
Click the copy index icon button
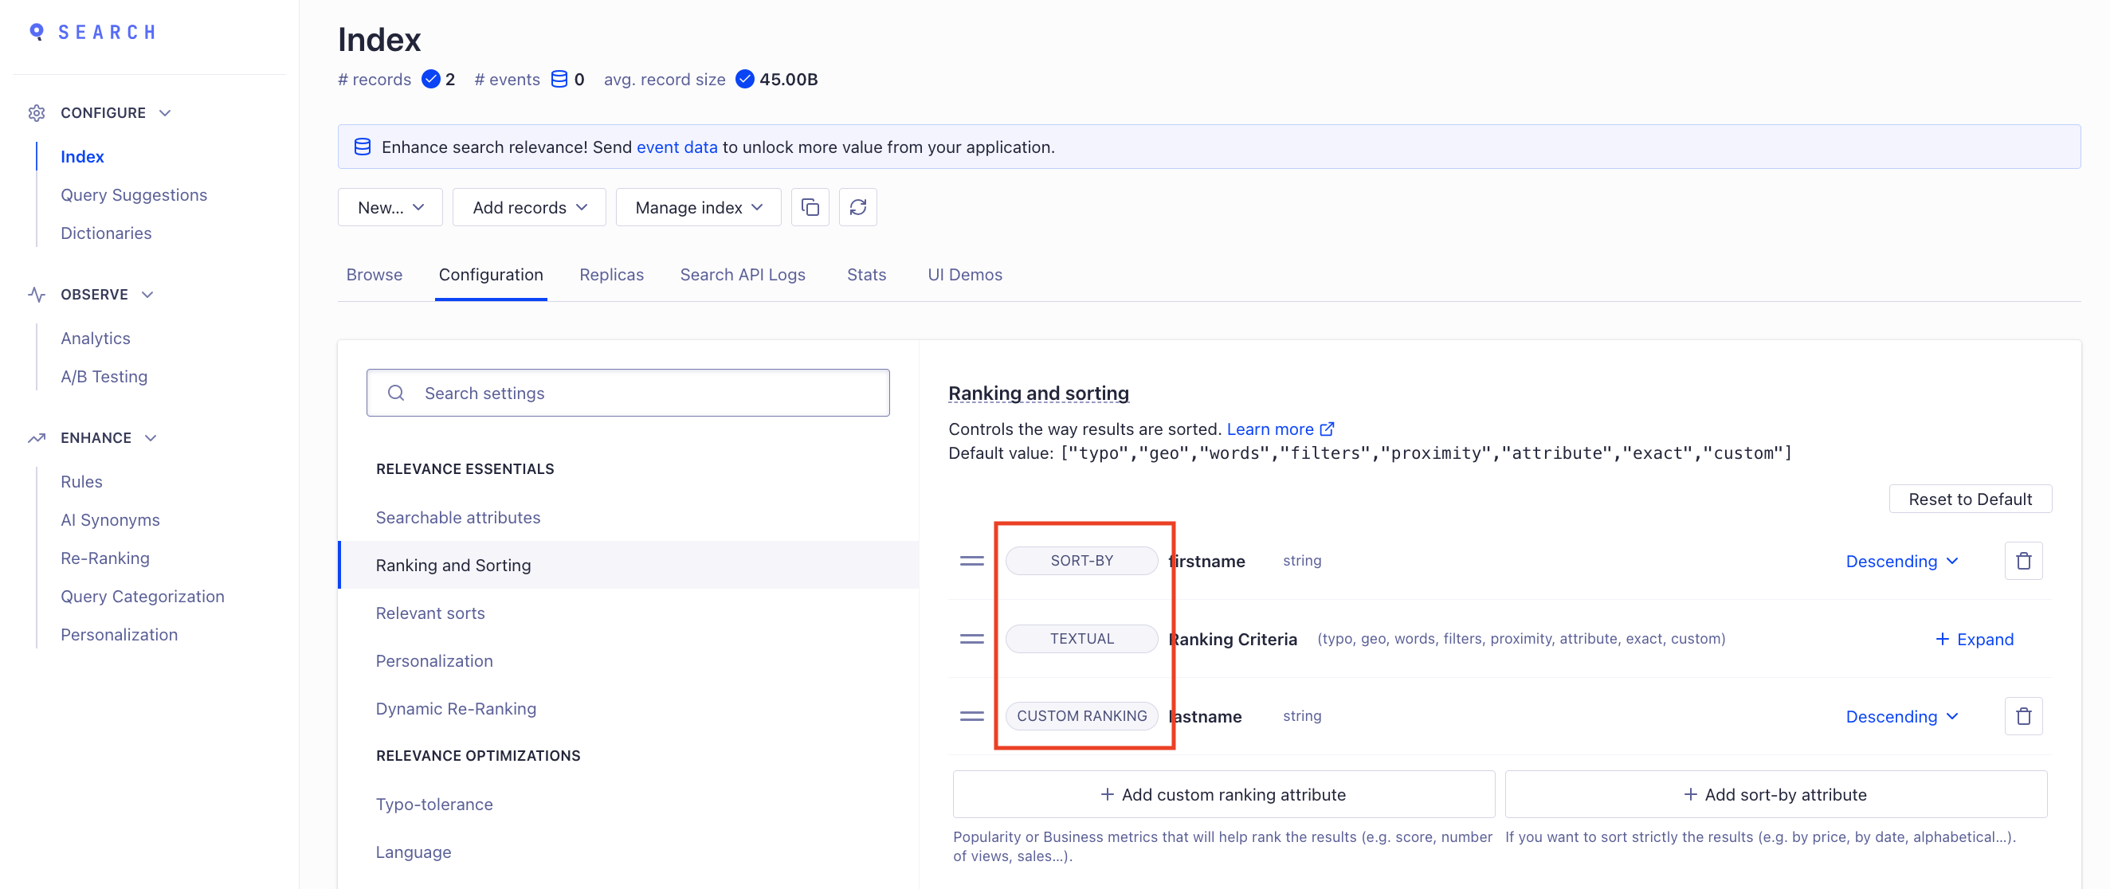pyautogui.click(x=810, y=207)
